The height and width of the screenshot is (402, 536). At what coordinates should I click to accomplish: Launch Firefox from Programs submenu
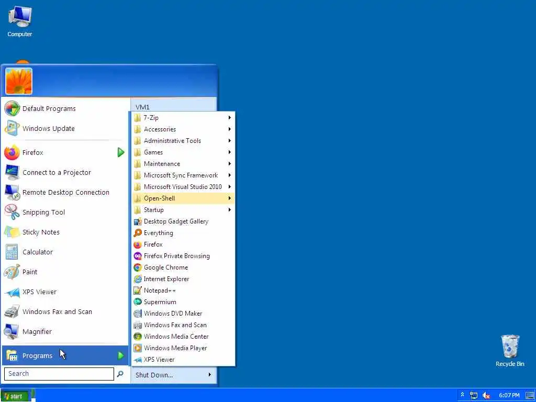point(183,244)
